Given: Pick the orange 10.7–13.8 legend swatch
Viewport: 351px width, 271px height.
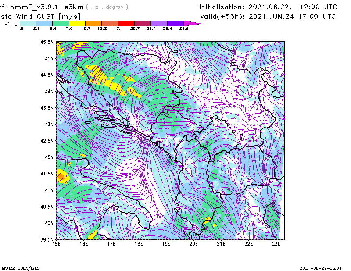Looking at the screenshot, I should coord(93,23).
